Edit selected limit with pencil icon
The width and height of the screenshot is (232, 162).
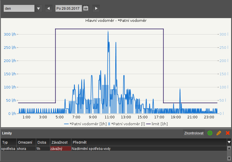click(x=219, y=133)
